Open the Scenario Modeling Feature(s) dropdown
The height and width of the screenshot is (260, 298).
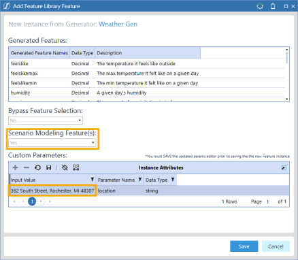pyautogui.click(x=52, y=143)
